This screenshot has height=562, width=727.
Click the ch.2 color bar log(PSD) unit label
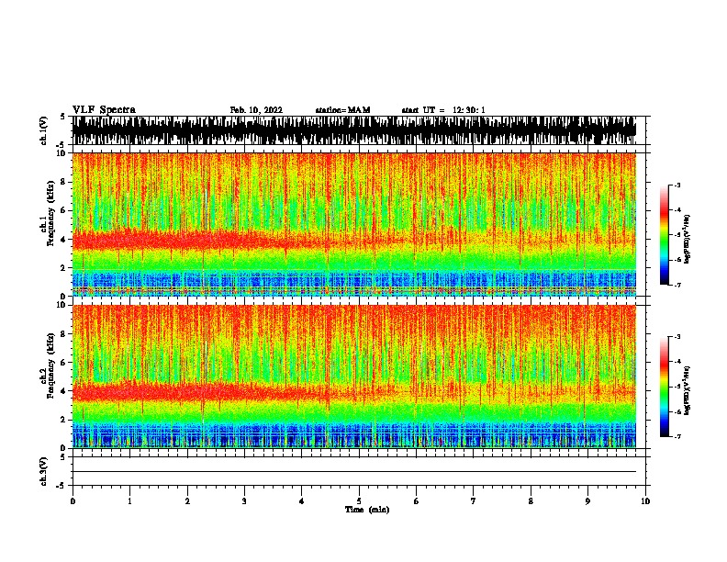(x=687, y=390)
